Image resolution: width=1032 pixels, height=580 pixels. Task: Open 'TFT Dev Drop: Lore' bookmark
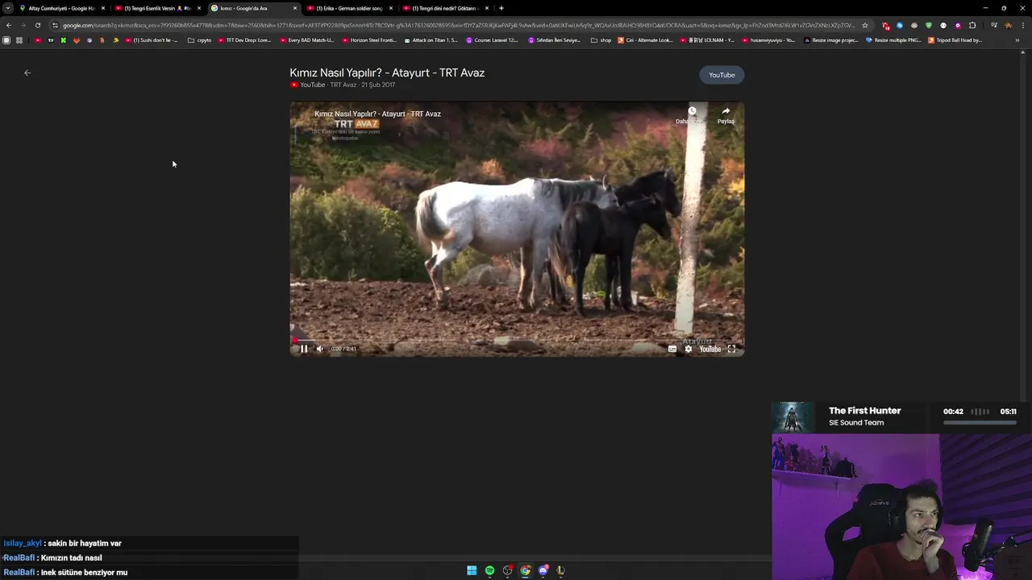coord(245,39)
